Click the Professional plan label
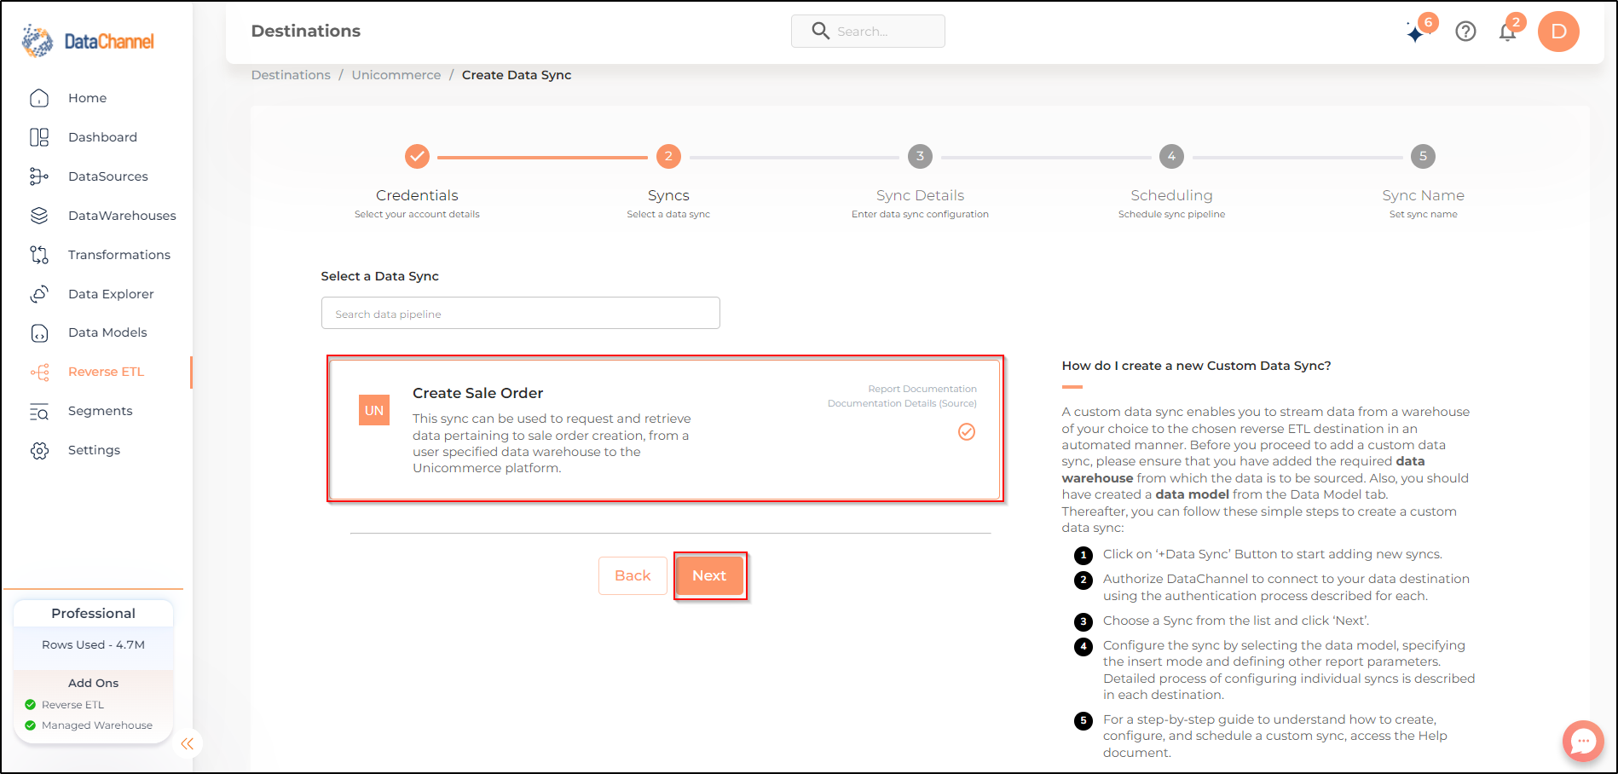The width and height of the screenshot is (1618, 774). click(93, 613)
